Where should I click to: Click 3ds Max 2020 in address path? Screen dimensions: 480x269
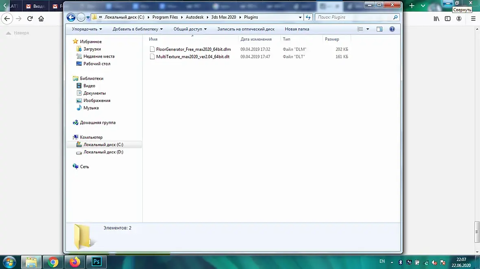click(x=223, y=17)
